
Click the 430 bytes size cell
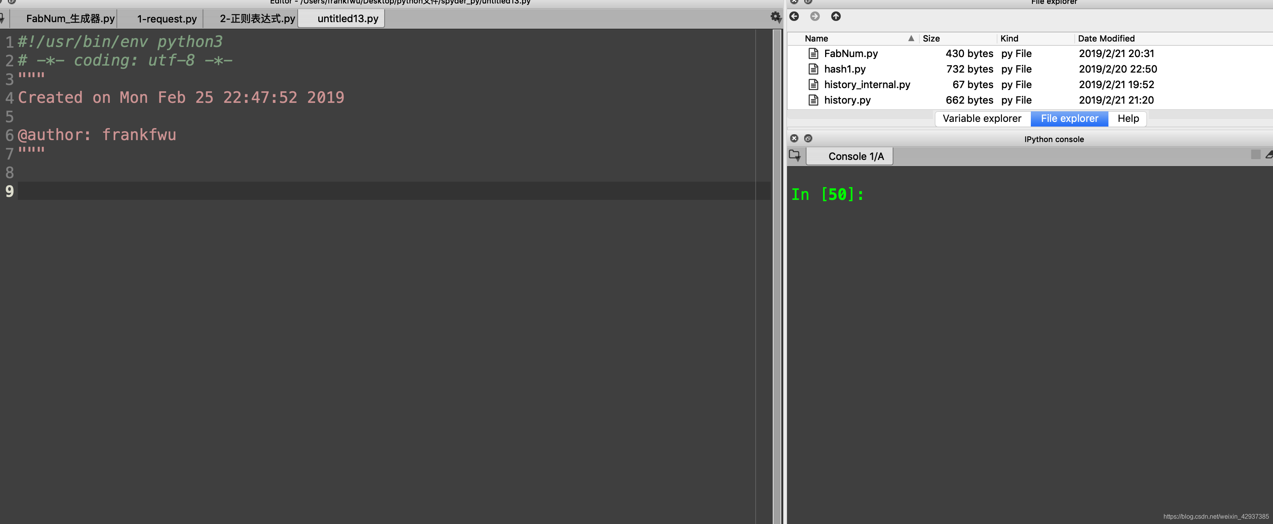[969, 54]
